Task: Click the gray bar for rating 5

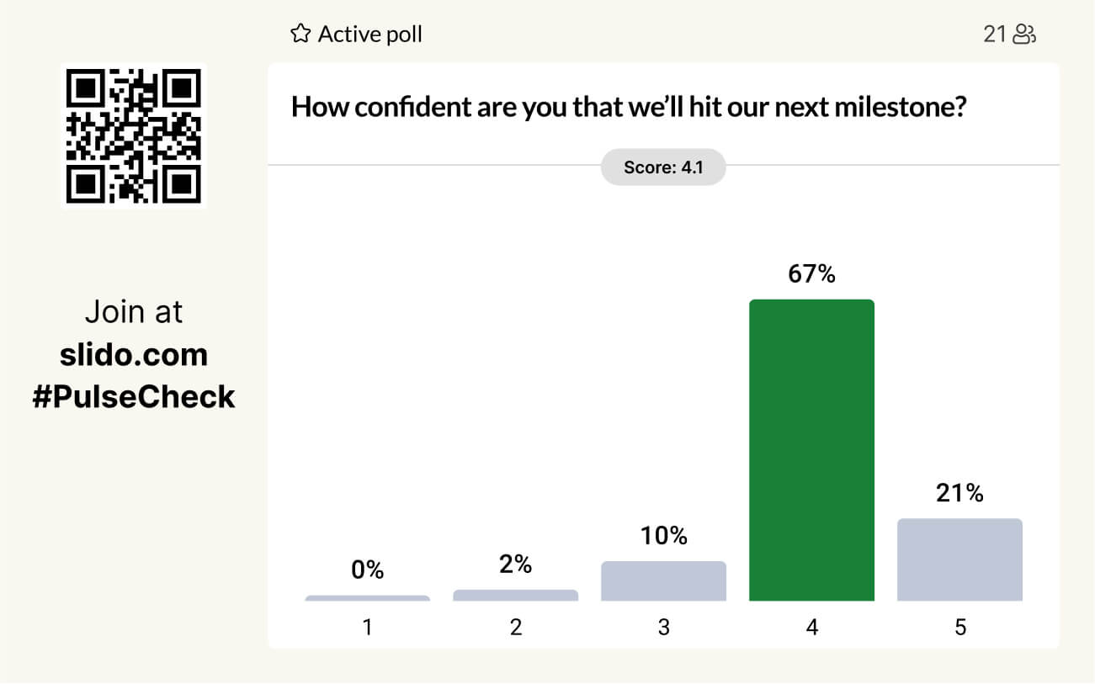Action: 959,559
